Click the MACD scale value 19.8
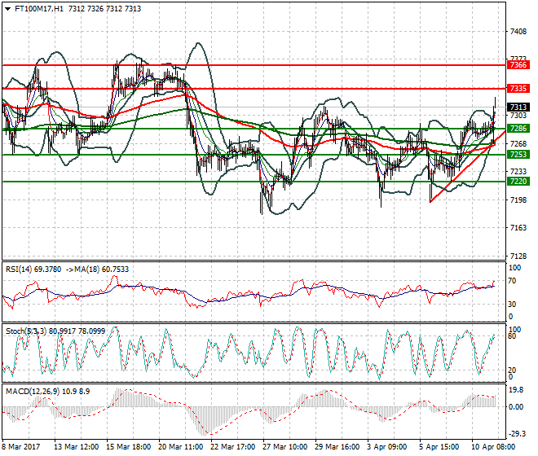Screen dimensions: 538x456 coord(516,390)
